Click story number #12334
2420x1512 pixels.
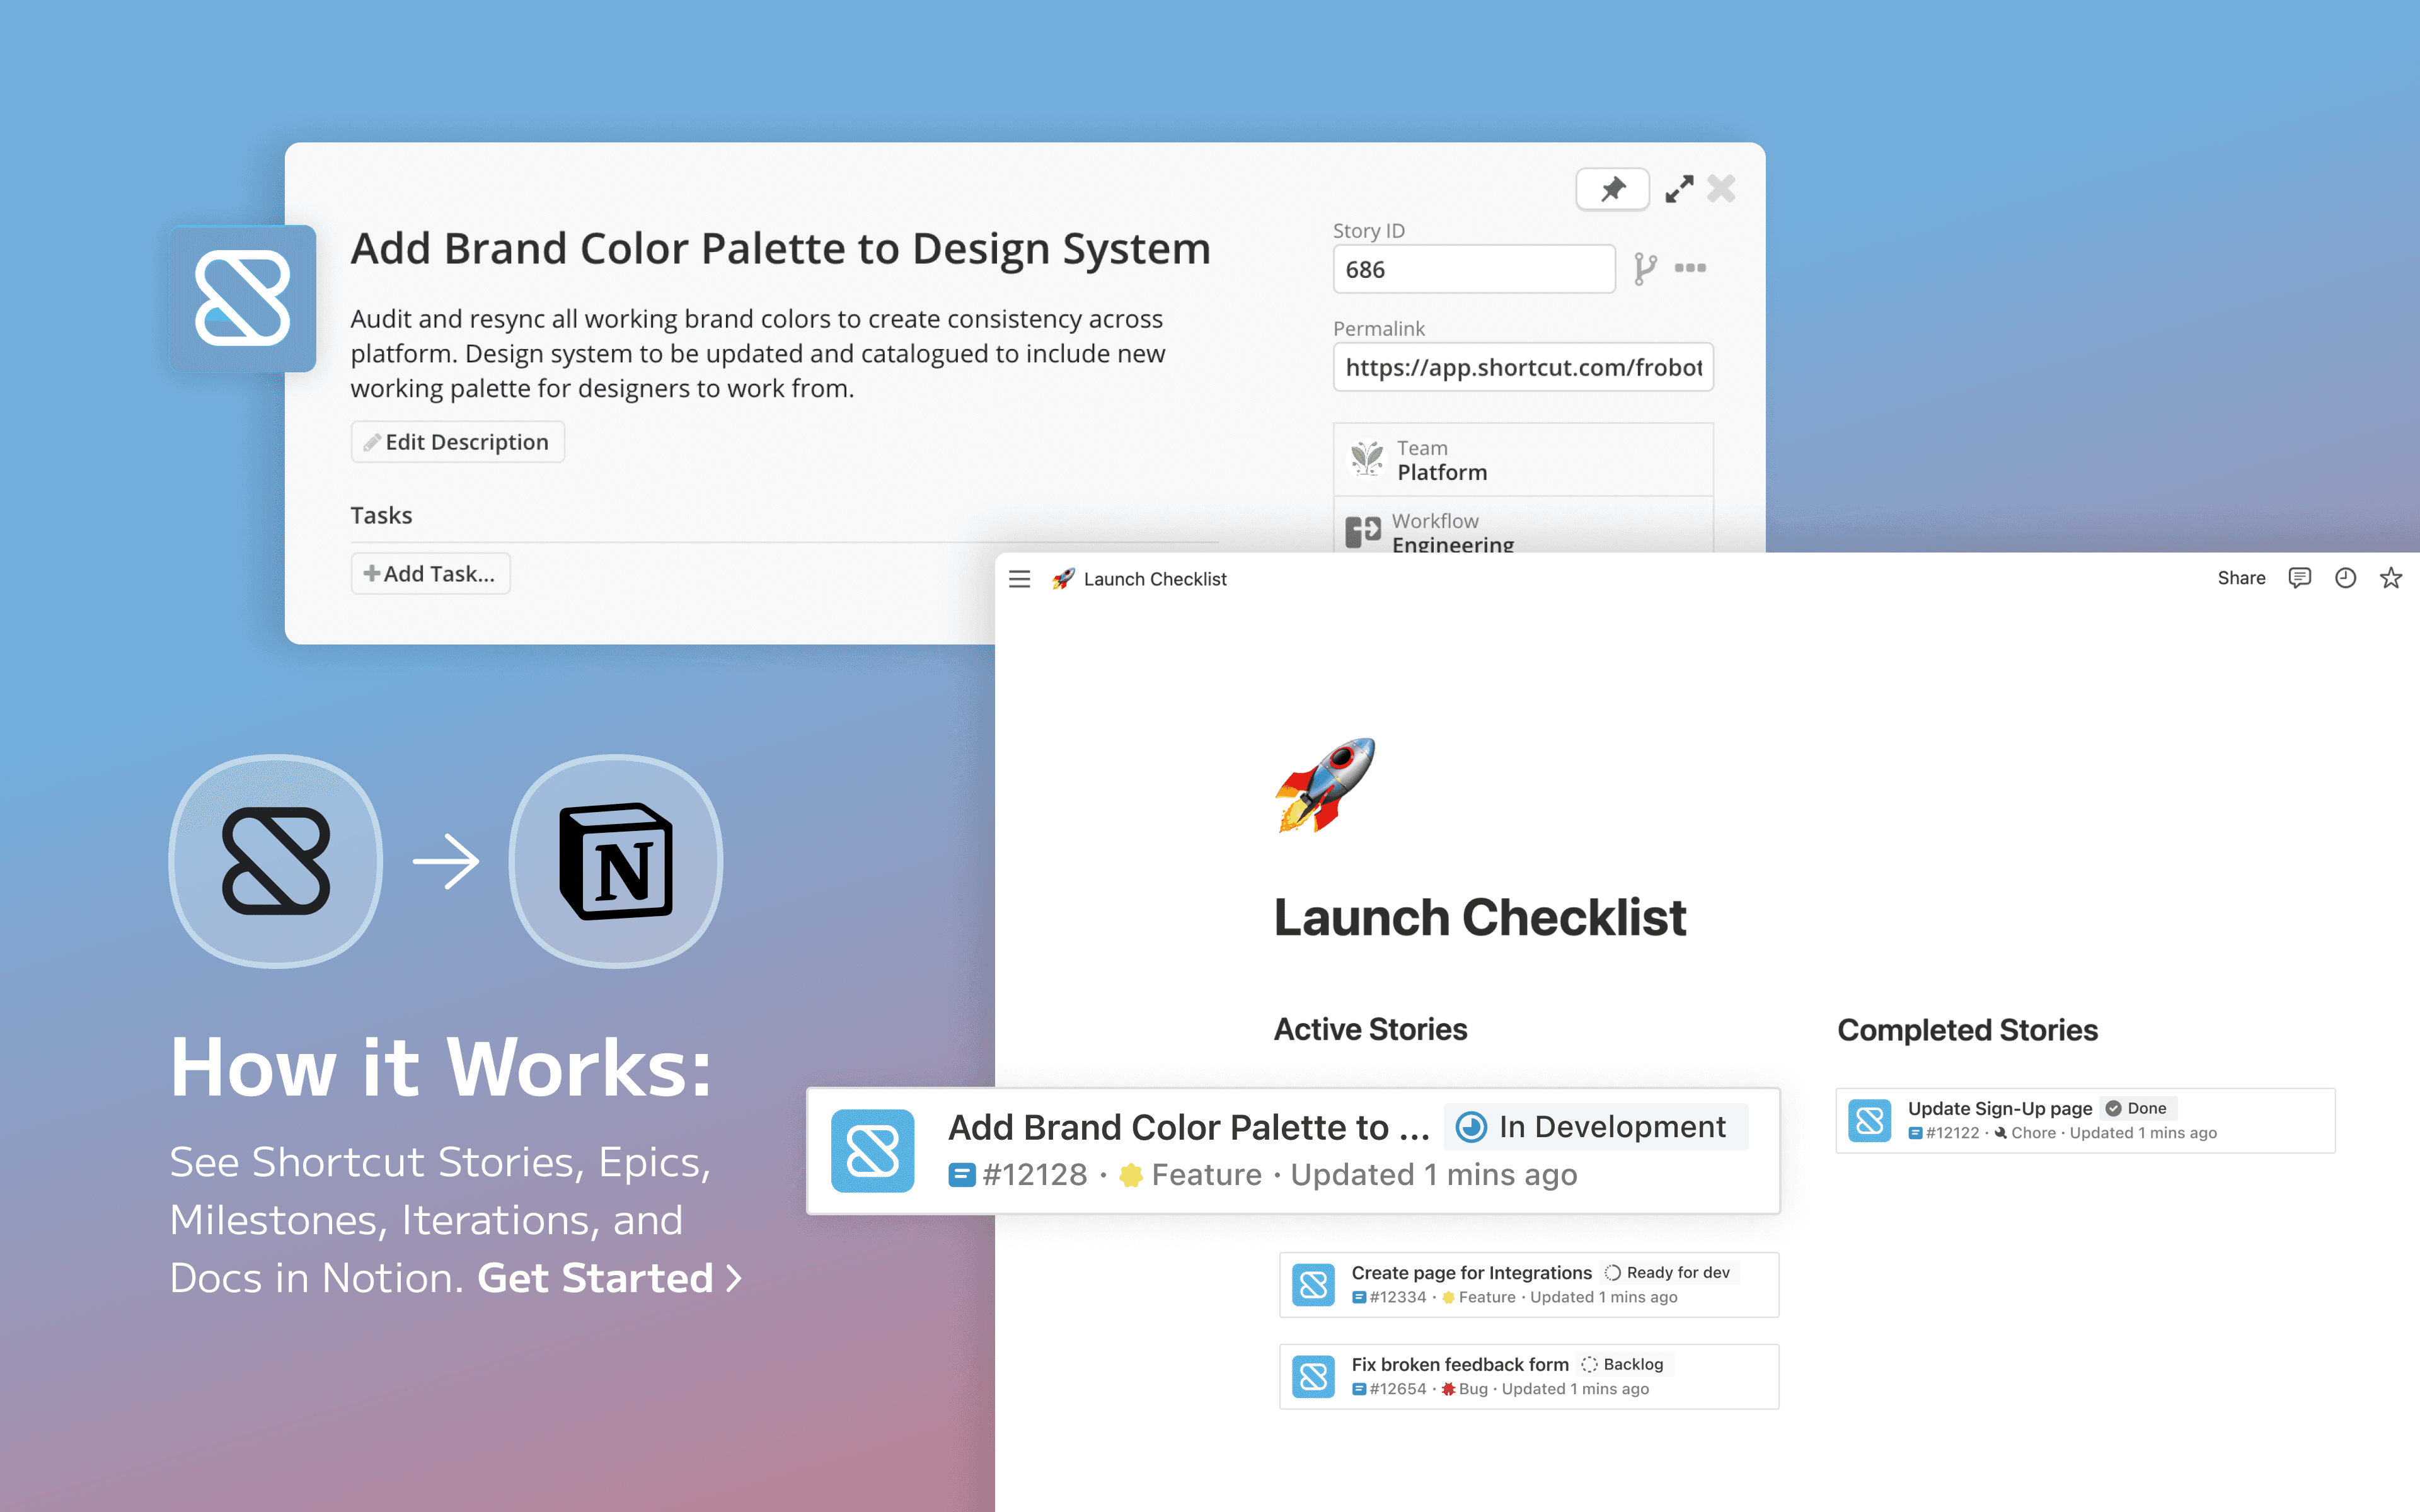tap(1398, 1297)
